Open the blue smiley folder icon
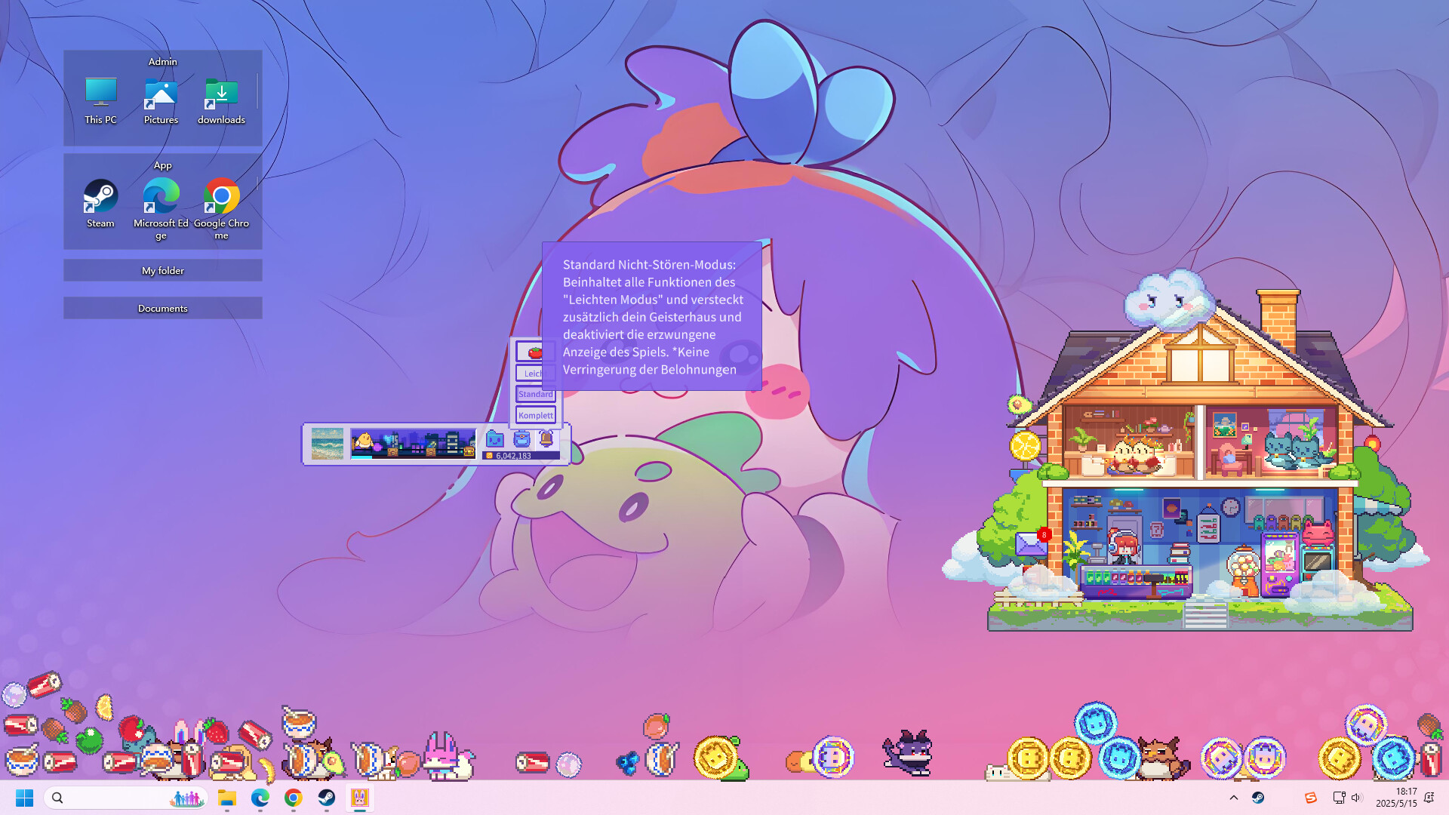Image resolution: width=1449 pixels, height=815 pixels. (x=495, y=439)
